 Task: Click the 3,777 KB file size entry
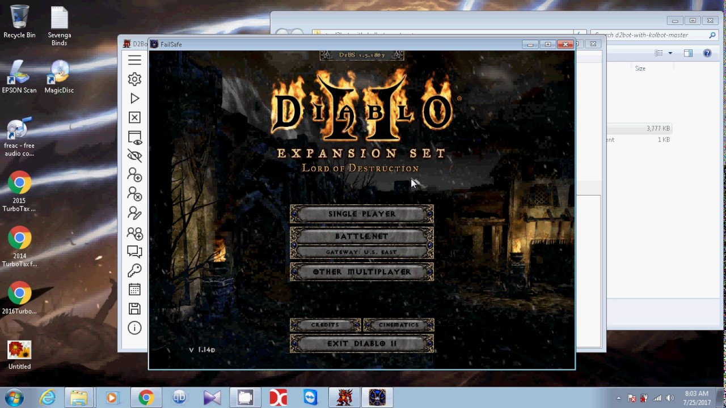coord(658,129)
